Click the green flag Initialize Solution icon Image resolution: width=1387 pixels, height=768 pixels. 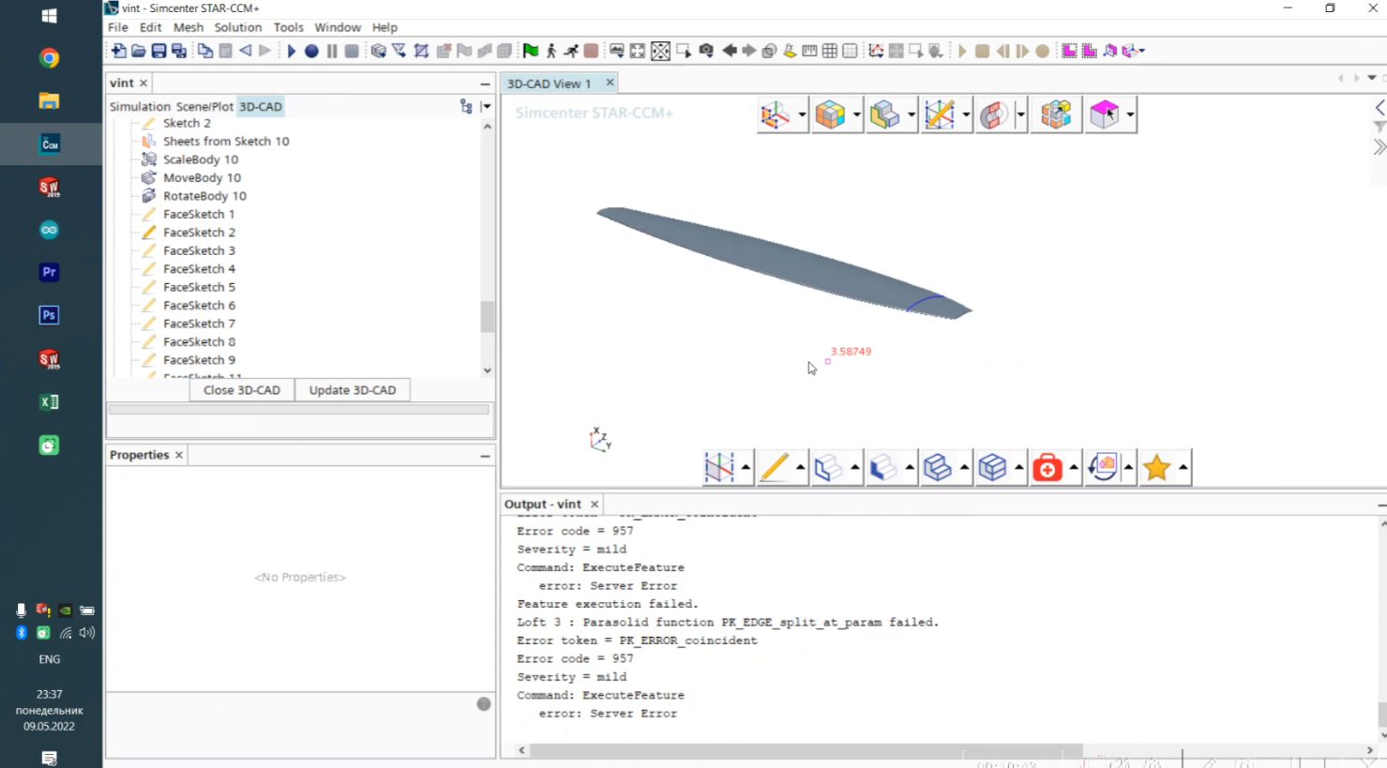click(x=531, y=51)
